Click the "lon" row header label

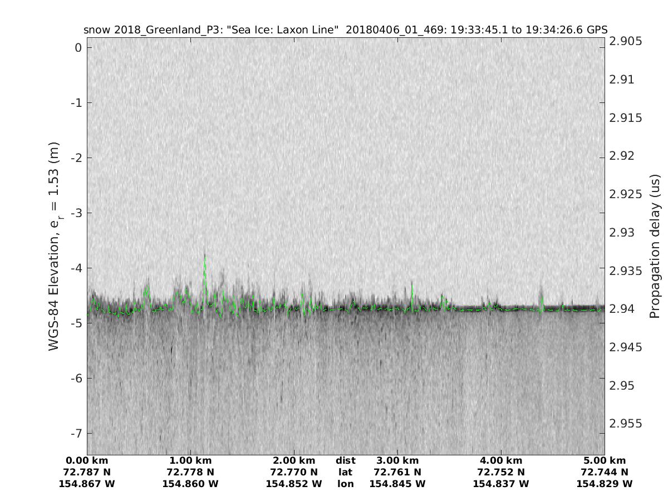point(345,484)
